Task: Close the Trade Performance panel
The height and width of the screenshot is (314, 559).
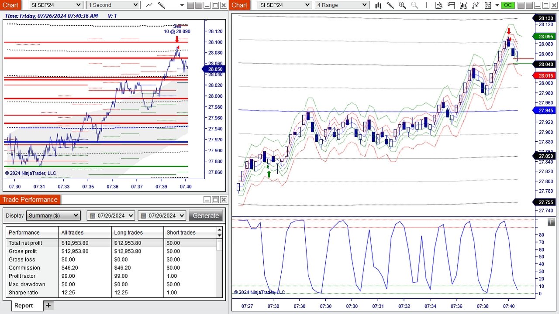Action: 224,200
